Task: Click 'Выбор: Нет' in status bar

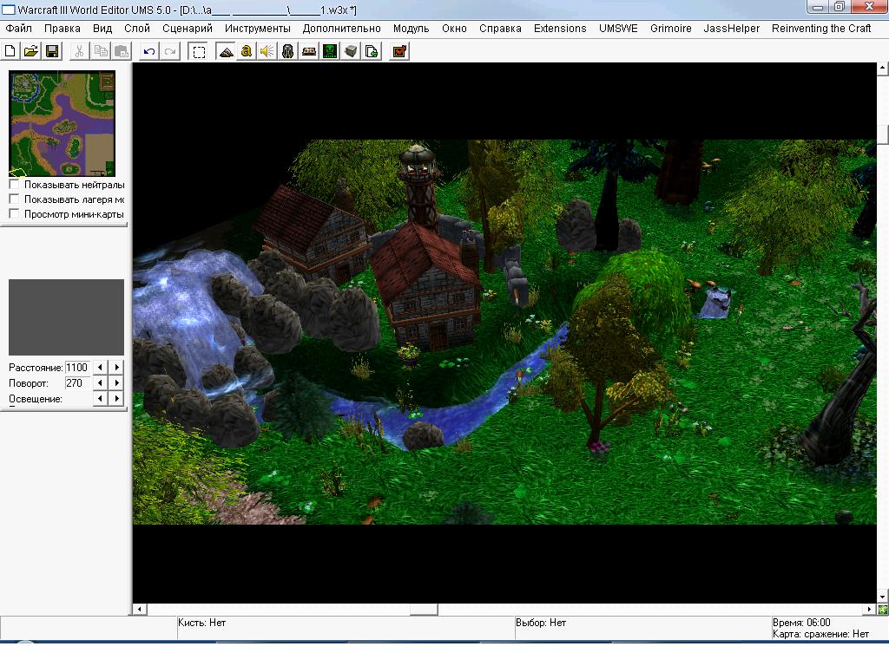Action: pyautogui.click(x=541, y=623)
